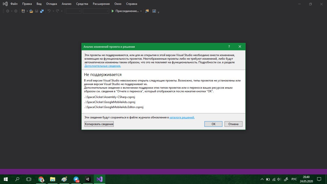Click the Отмена button
The height and width of the screenshot is (184, 327).
(233, 124)
